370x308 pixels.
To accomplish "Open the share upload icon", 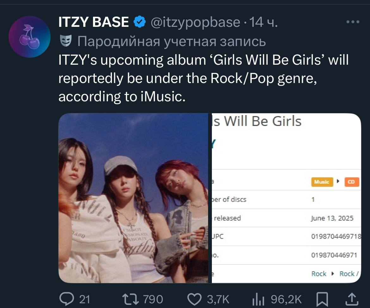I will 352,299.
